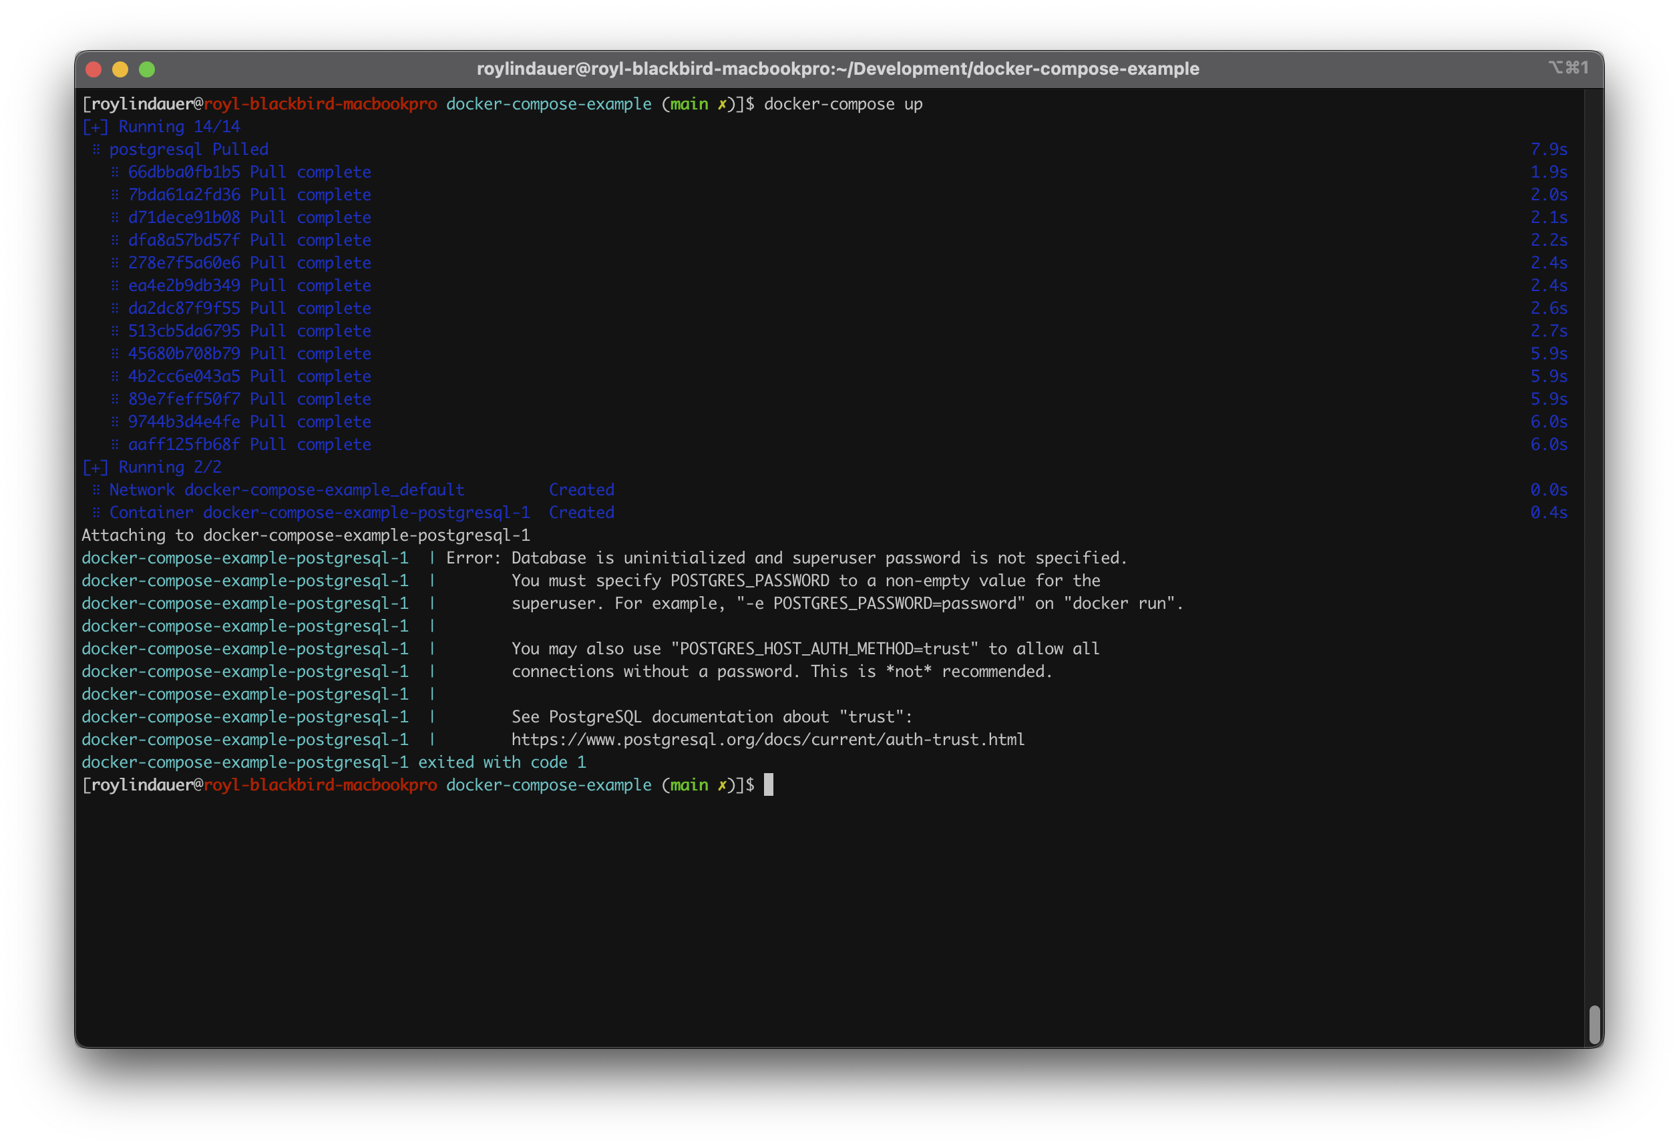
Task: Click the '-e POSTGRES_PASSWORD=password' example line
Action: (848, 604)
